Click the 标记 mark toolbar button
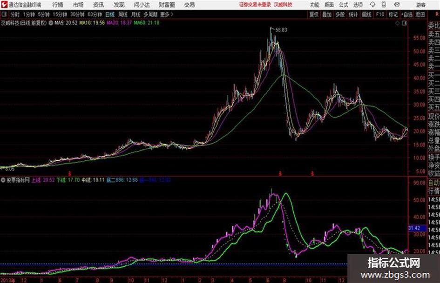This screenshot has height=283, width=440. pos(393,14)
